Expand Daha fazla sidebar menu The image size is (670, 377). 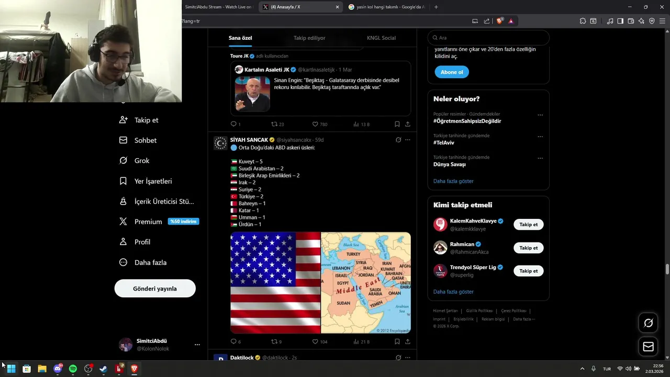(143, 262)
